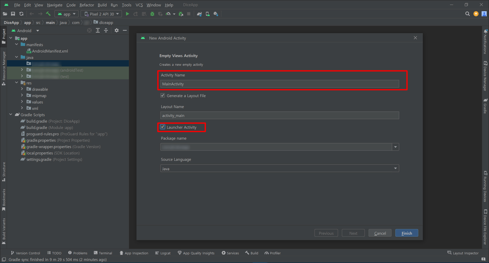Click the Finish button

(x=407, y=233)
